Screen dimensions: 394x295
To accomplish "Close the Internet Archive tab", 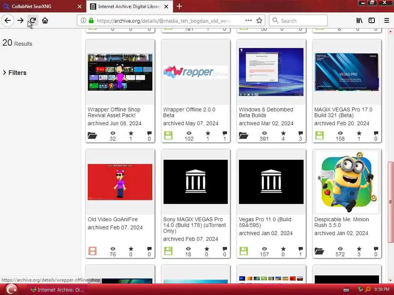I will pos(166,7).
